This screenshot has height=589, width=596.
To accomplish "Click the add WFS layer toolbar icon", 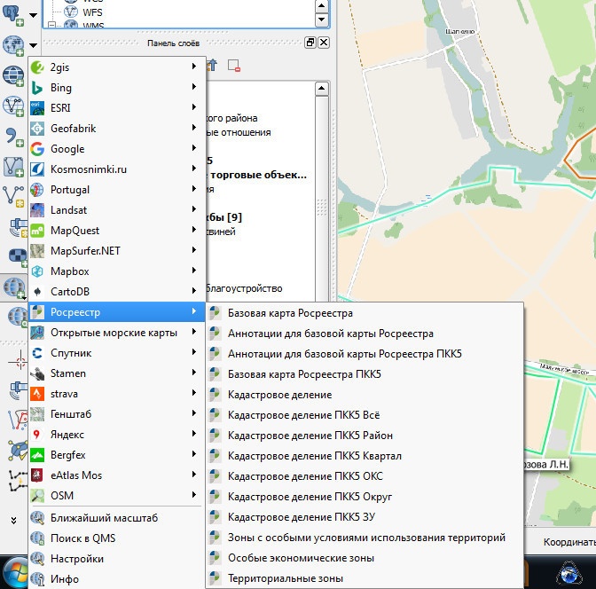I will point(13,106).
